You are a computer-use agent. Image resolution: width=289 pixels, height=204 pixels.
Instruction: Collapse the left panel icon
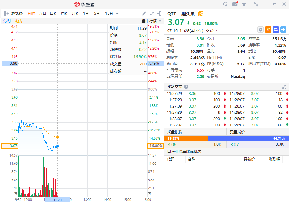(x=6, y=14)
